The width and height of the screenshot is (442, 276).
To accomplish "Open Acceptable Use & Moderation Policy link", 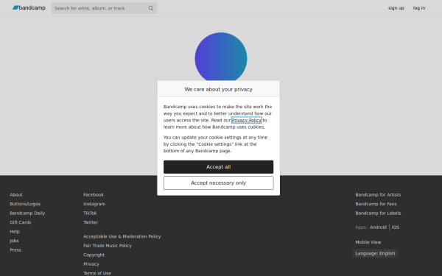I will tap(122, 236).
